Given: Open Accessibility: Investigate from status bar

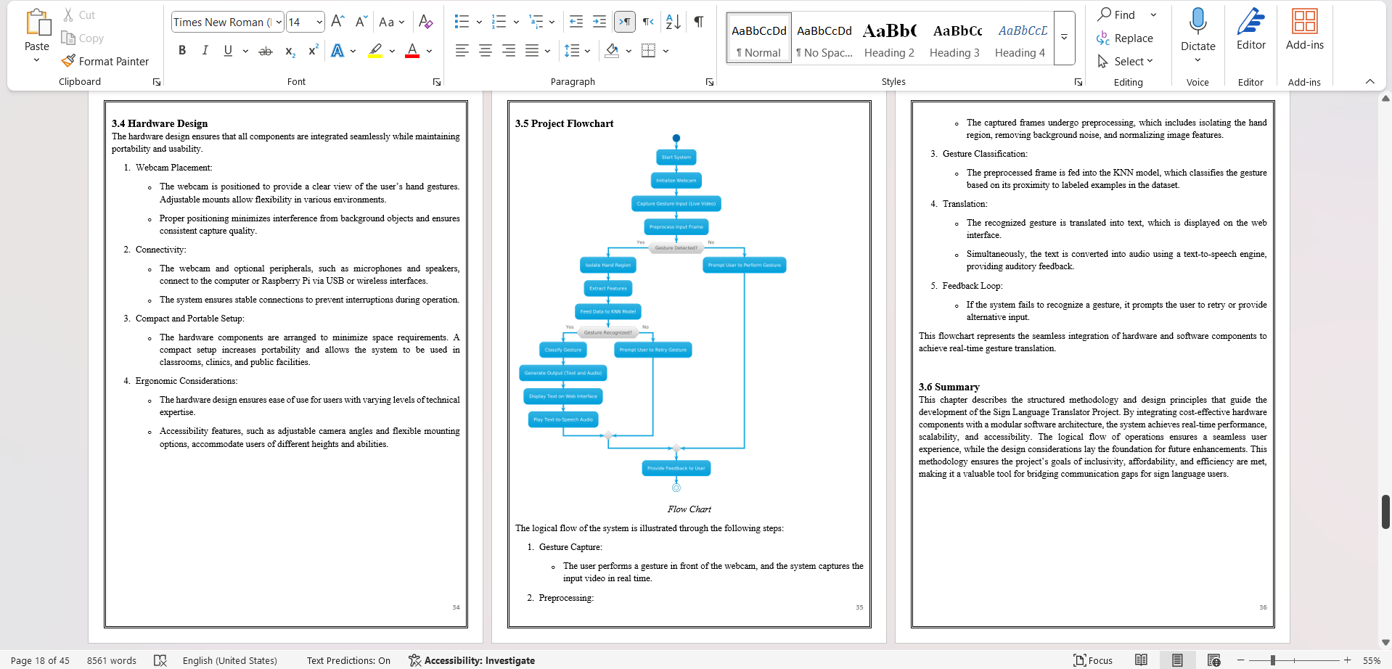Looking at the screenshot, I should coord(472,660).
